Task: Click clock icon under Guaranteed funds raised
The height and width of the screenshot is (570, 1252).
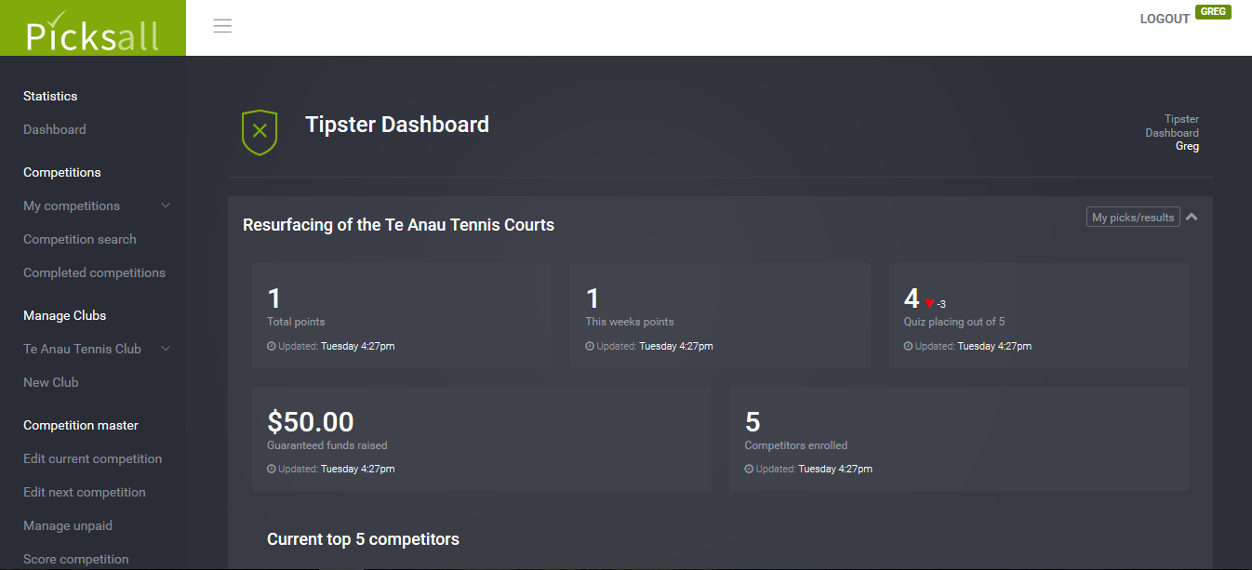Action: click(272, 469)
